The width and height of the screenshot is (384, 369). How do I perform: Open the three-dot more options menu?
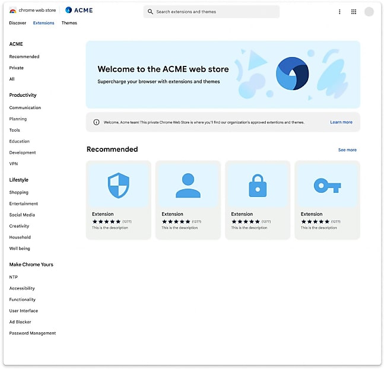click(x=339, y=11)
